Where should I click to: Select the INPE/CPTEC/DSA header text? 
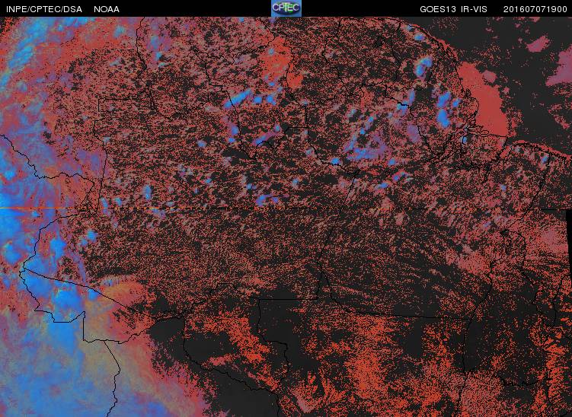tap(44, 9)
